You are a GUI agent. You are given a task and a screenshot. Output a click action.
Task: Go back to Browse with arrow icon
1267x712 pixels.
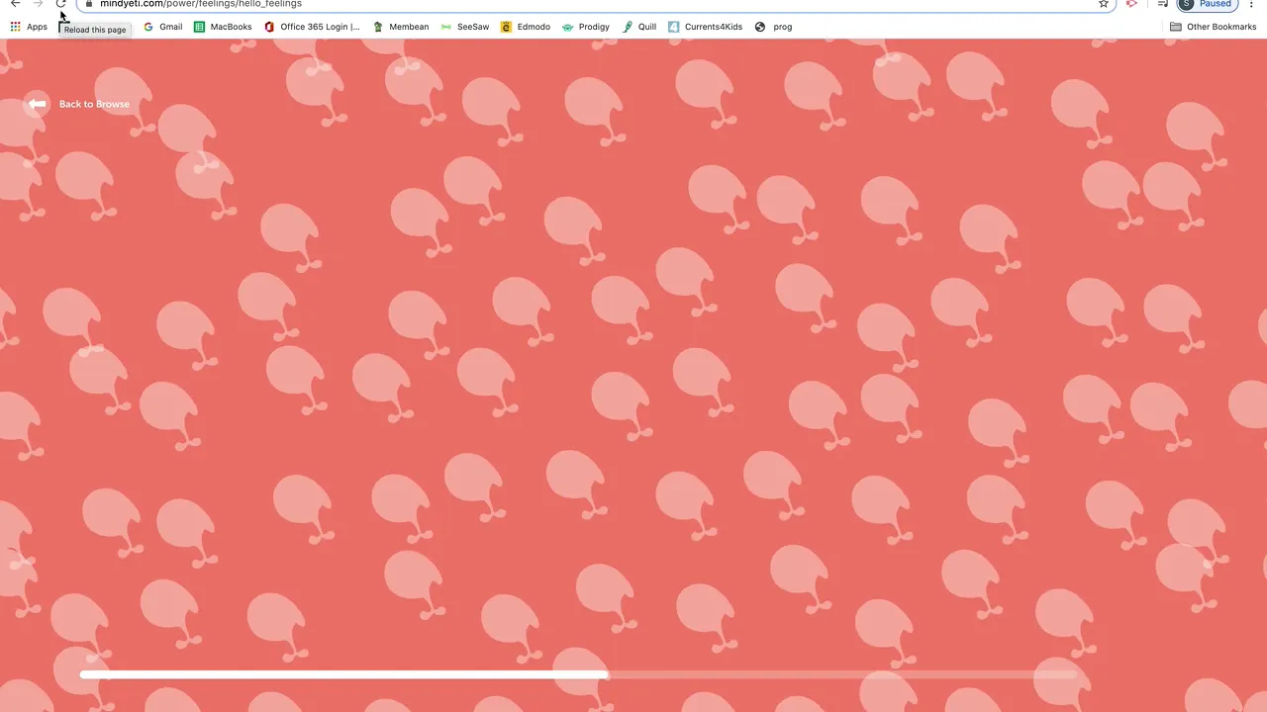[x=37, y=104]
